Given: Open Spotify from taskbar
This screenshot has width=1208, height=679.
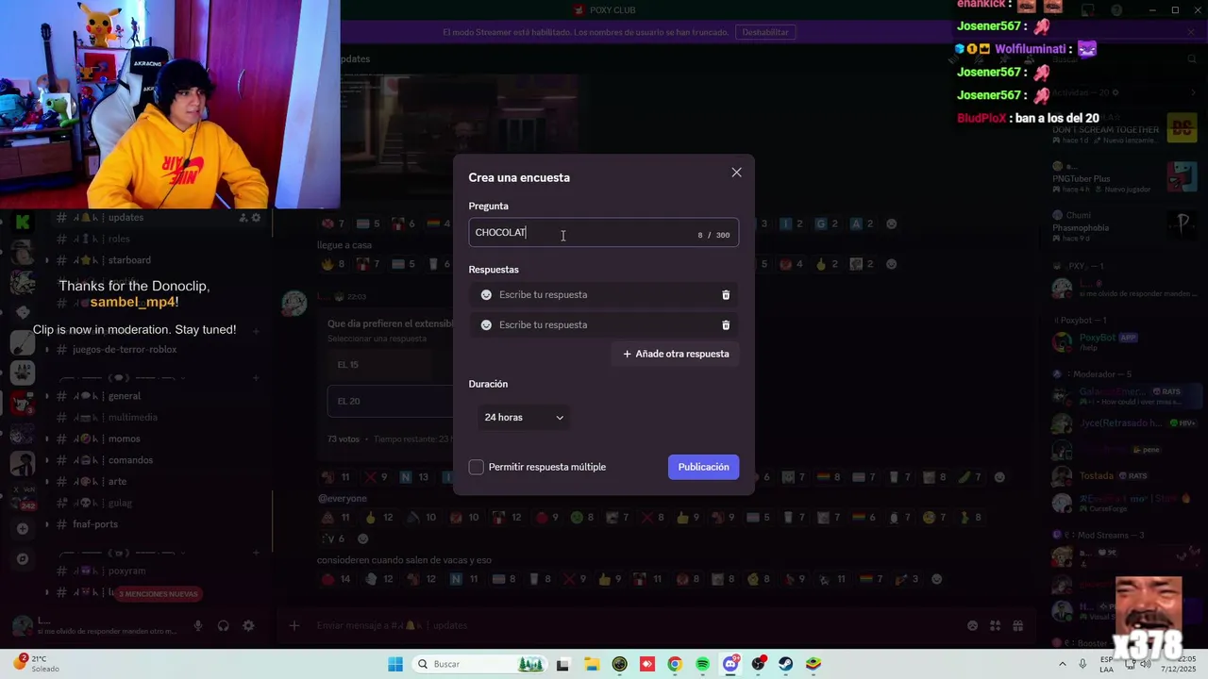Looking at the screenshot, I should point(702,664).
